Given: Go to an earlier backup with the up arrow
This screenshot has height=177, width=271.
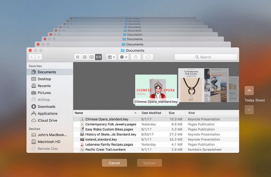Looking at the screenshot, I should click(249, 91).
